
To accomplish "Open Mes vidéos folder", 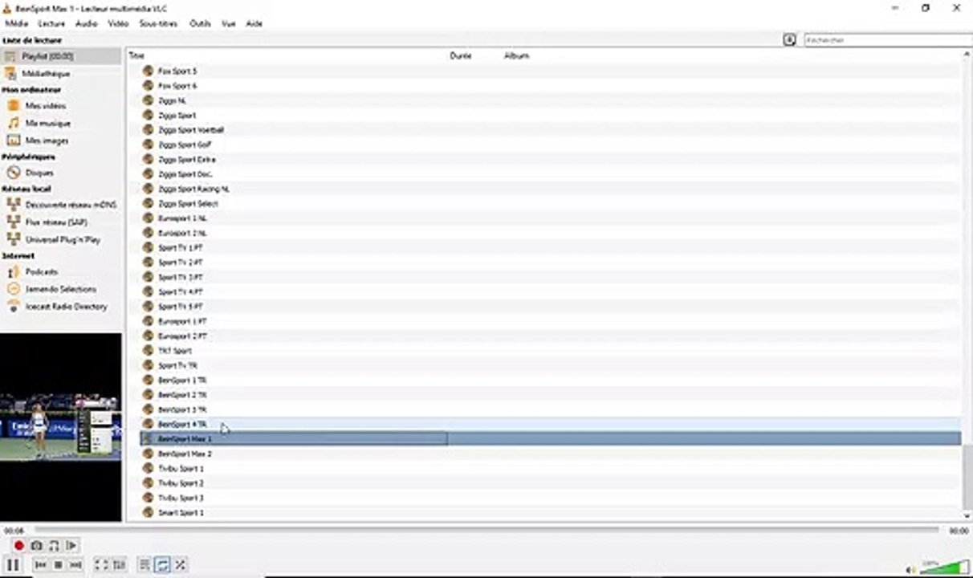I will (x=45, y=106).
